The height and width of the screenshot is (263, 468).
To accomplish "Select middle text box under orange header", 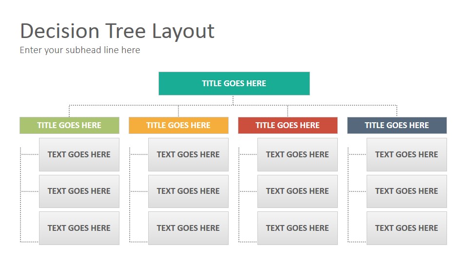I will [x=188, y=191].
